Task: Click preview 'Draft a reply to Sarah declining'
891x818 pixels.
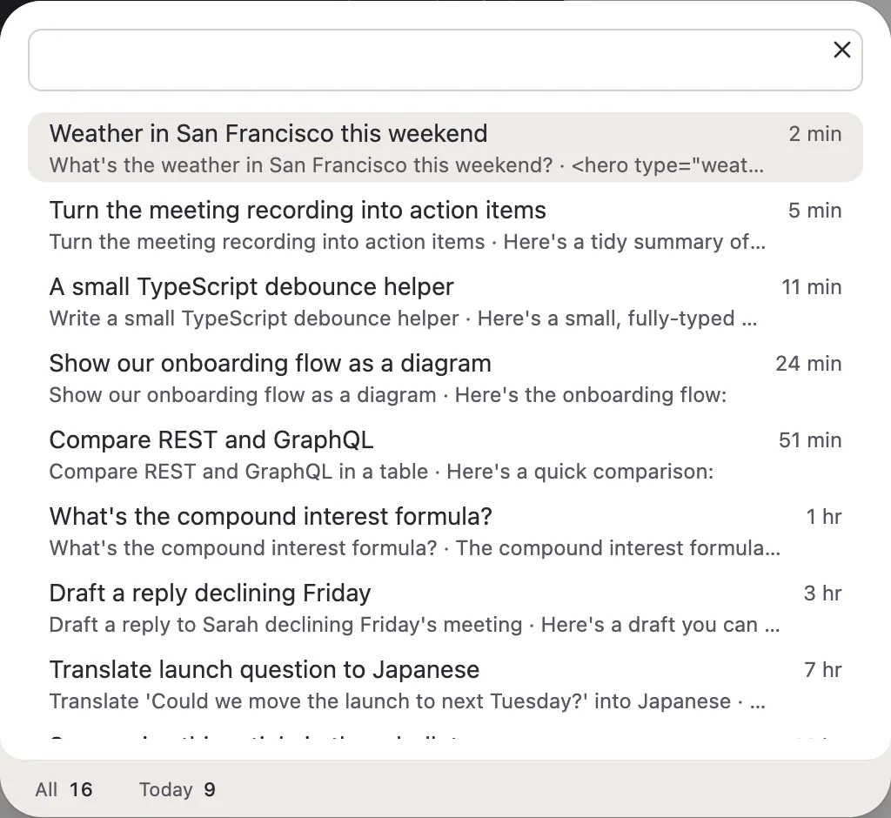Action: click(202, 625)
